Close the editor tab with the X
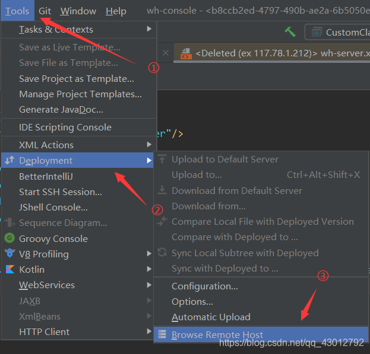Image resolution: width=370 pixels, height=354 pixels. pos(166,53)
